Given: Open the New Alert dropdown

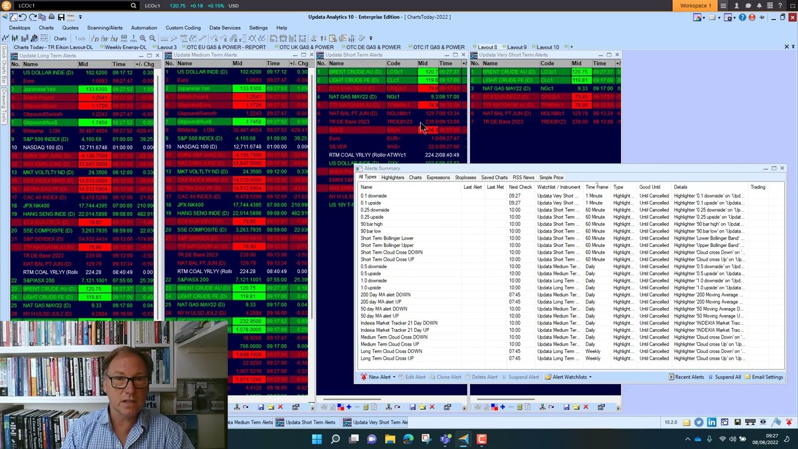Looking at the screenshot, I should (379, 377).
